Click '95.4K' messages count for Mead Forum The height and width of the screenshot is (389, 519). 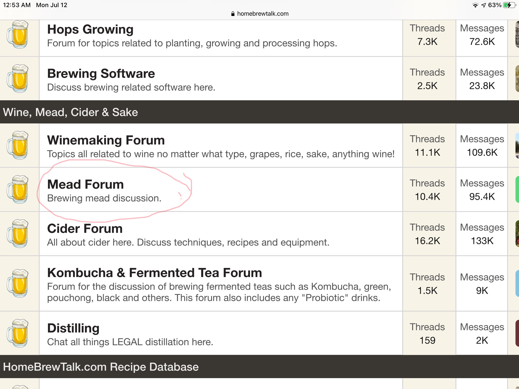(x=482, y=197)
